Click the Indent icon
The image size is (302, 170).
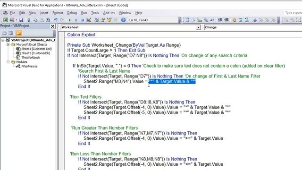point(220,20)
